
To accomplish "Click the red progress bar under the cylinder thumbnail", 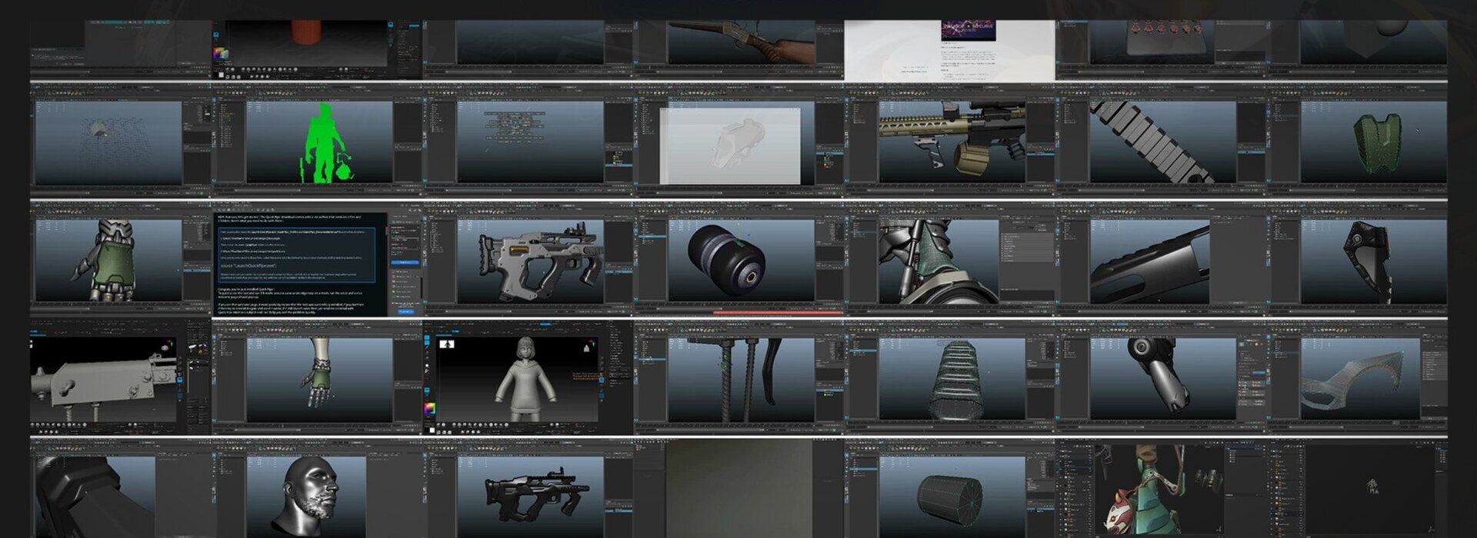I will tap(777, 313).
